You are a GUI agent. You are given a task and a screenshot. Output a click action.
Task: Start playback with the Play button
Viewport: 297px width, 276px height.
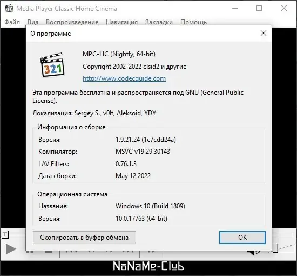(x=11, y=249)
